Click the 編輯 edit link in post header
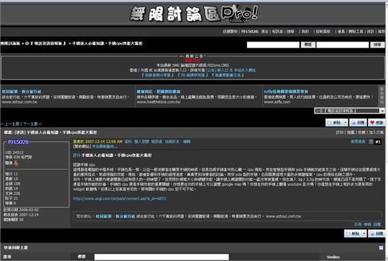388x261 pixels. [x=187, y=141]
